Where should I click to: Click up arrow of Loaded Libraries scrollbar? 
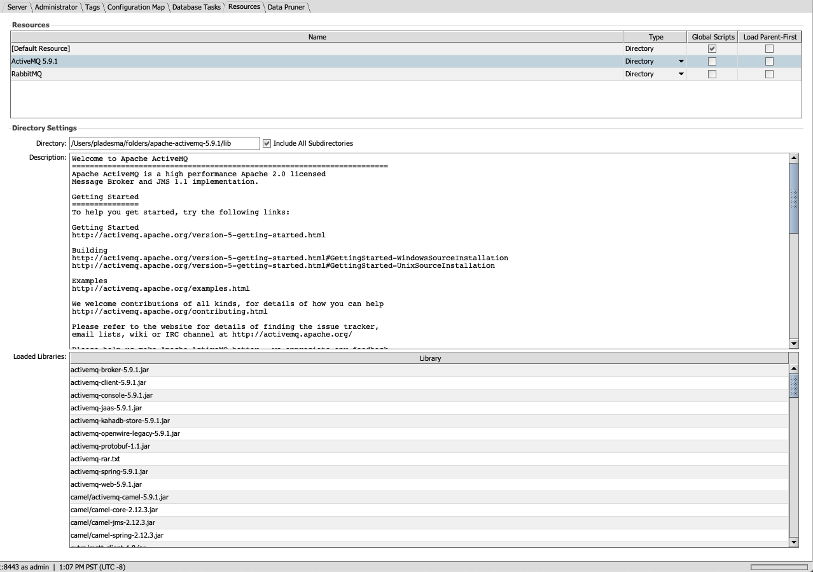pos(793,369)
